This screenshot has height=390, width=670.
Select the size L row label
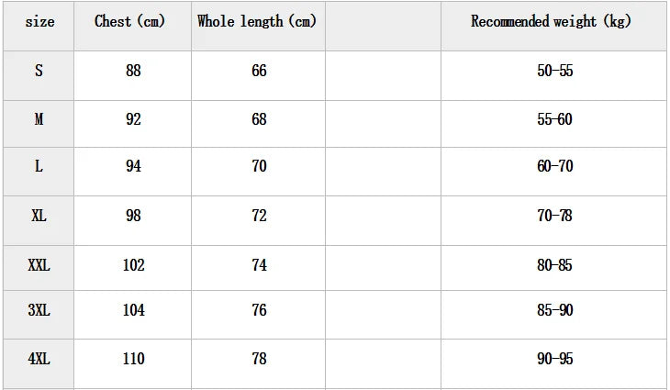tap(39, 166)
